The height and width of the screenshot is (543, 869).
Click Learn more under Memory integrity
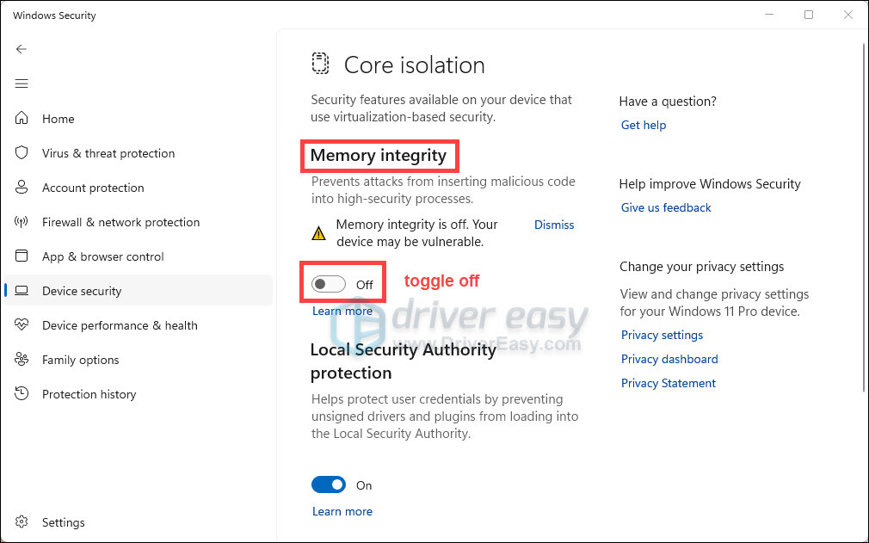pyautogui.click(x=342, y=311)
